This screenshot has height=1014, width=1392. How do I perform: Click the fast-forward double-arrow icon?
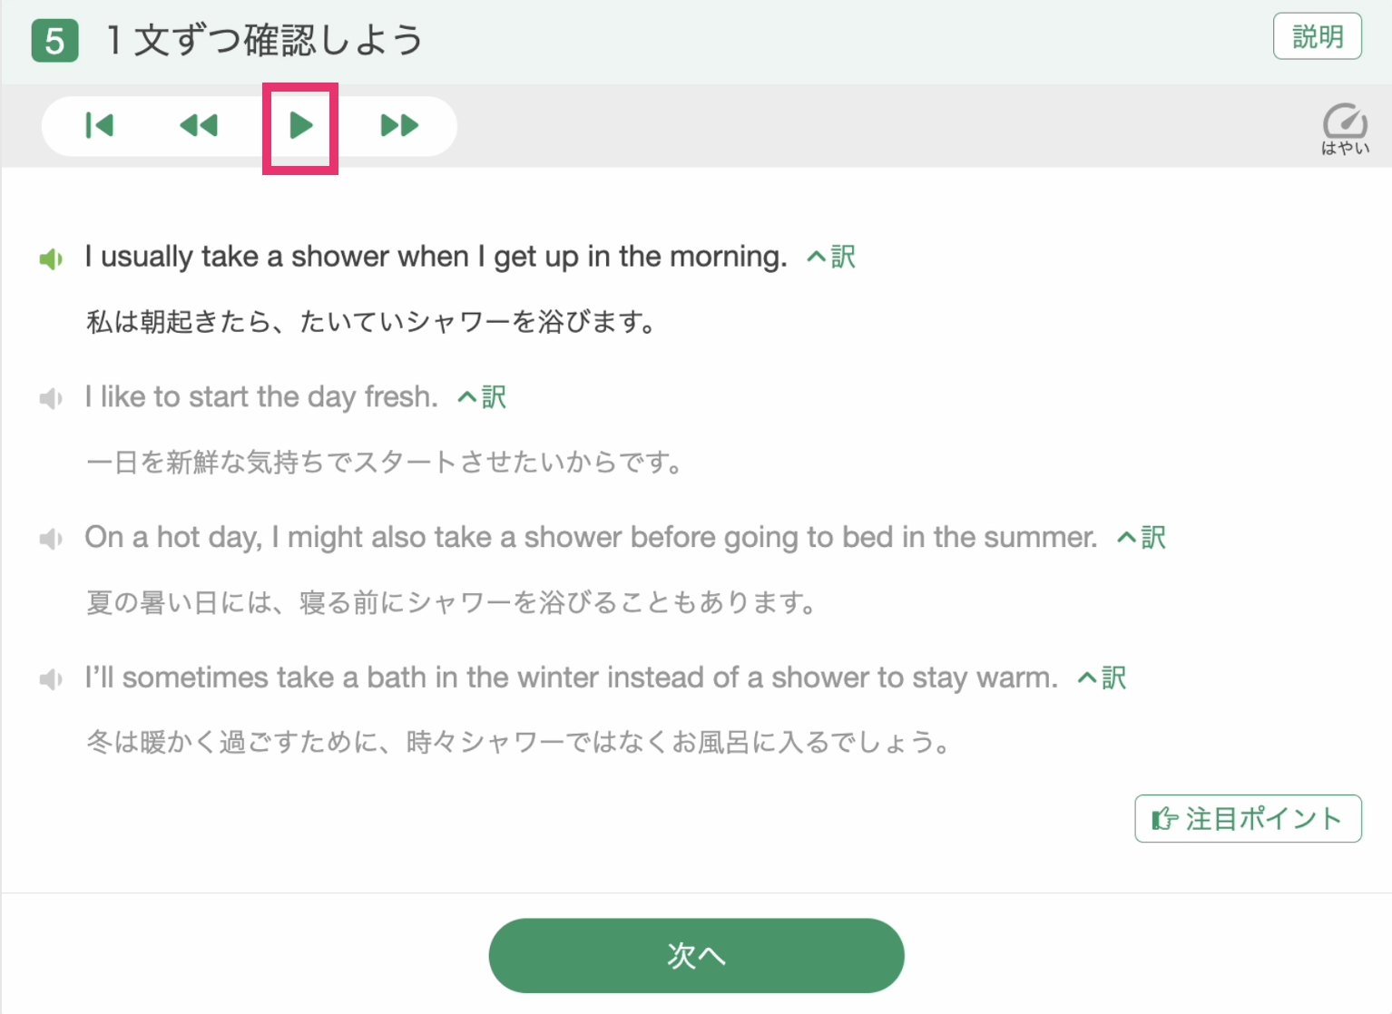pyautogui.click(x=400, y=125)
